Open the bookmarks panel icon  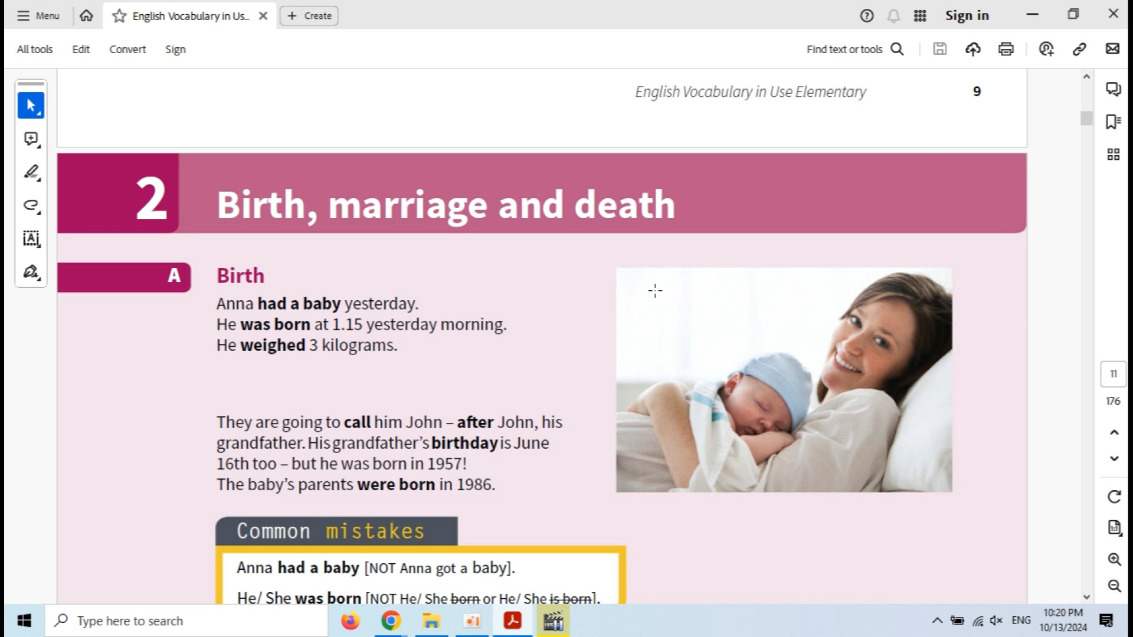pyautogui.click(x=1113, y=122)
